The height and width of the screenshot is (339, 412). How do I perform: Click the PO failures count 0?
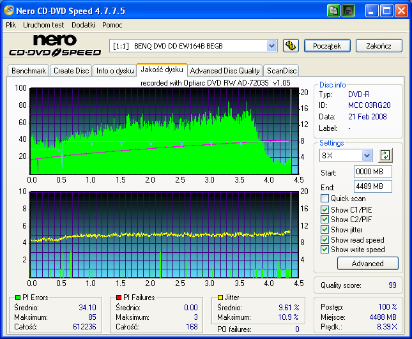[x=297, y=329]
